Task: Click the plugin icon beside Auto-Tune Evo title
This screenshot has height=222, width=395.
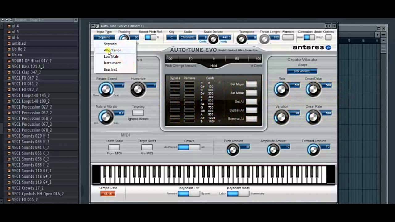Action: [97, 26]
